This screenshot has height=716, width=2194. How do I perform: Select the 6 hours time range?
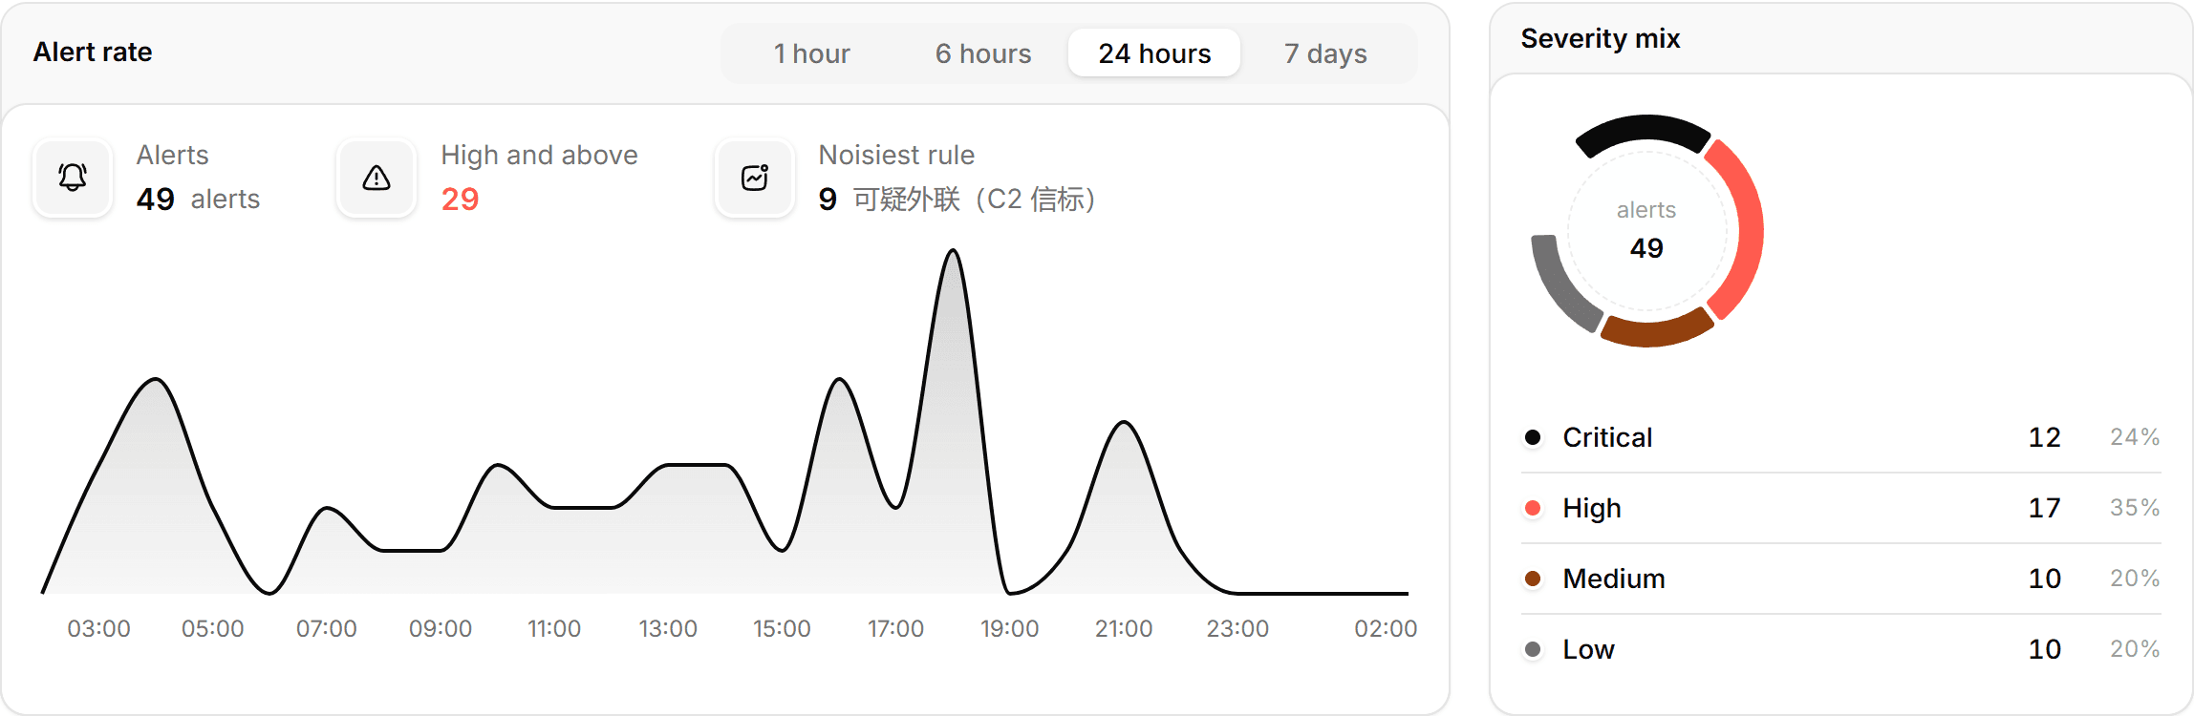[983, 53]
